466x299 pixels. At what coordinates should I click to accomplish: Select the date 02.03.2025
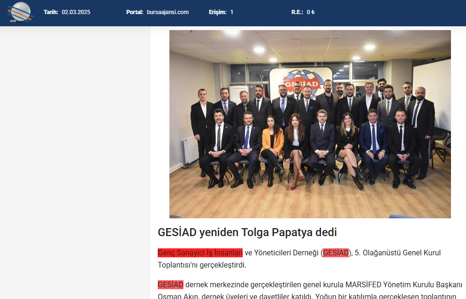(x=76, y=12)
